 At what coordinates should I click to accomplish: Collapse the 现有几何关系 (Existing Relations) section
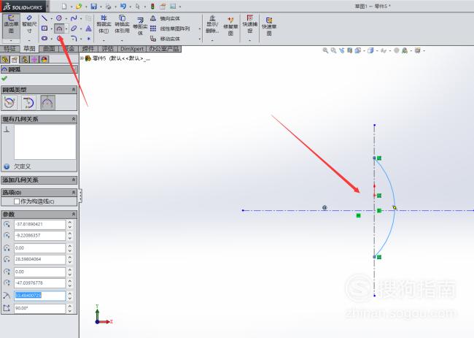(x=74, y=119)
